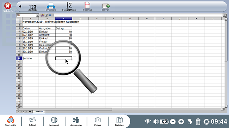Select row 12 header
The width and height of the screenshot is (229, 128).
click(x=19, y=58)
